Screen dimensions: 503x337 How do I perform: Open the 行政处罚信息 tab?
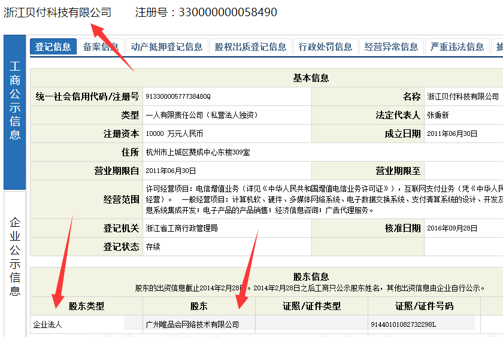[325, 47]
